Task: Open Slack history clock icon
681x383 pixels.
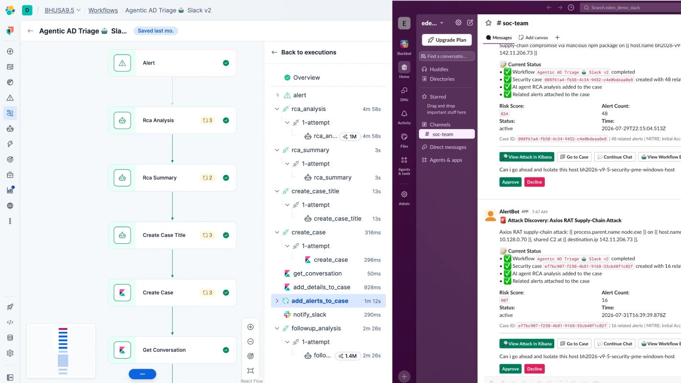Action: tap(571, 7)
